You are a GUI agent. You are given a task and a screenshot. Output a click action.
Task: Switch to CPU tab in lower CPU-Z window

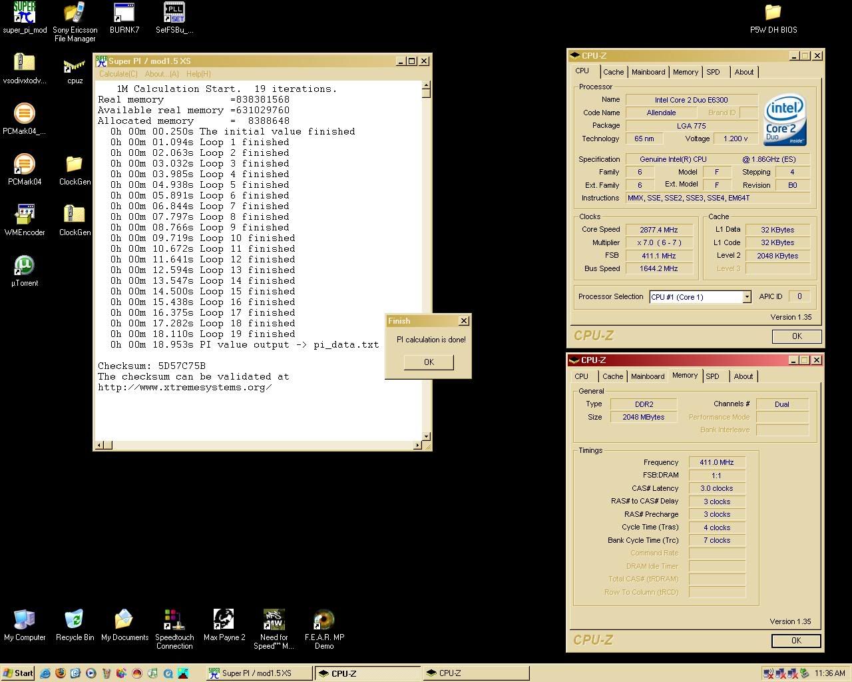(582, 376)
